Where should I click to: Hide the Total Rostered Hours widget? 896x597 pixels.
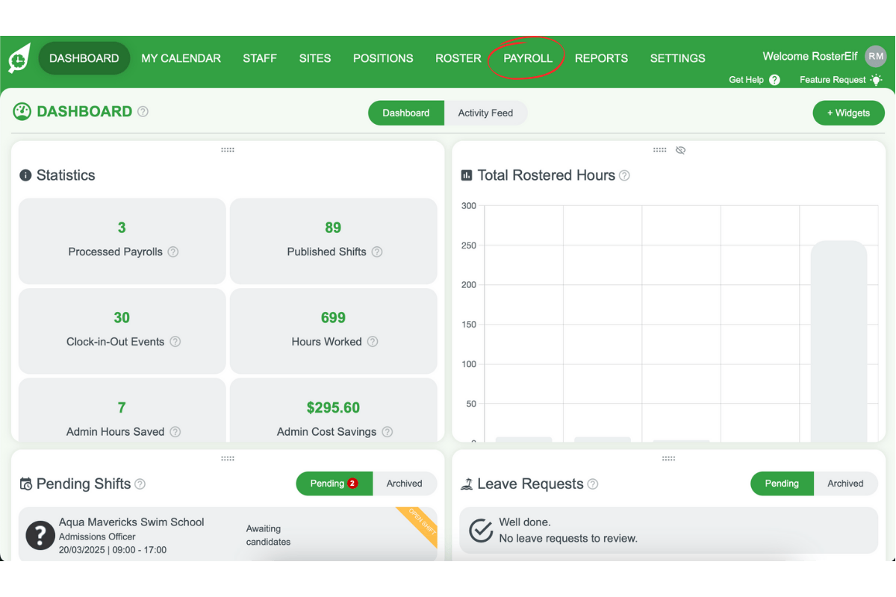680,149
